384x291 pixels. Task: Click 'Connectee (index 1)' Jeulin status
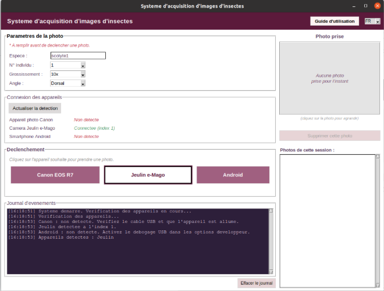(94, 128)
